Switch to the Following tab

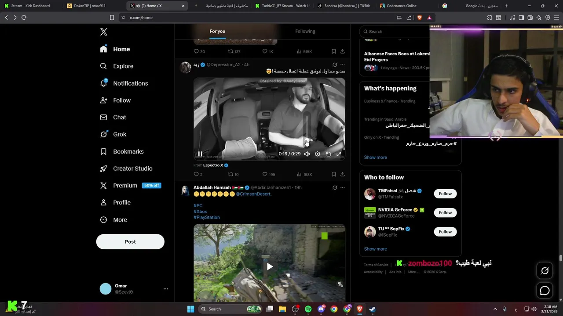[305, 31]
